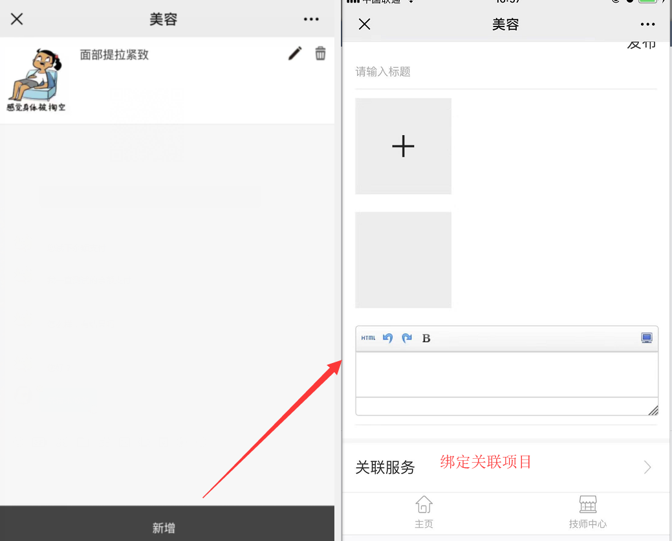The width and height of the screenshot is (672, 541).
Task: Close the left 美容 page with X
Action: coord(17,19)
